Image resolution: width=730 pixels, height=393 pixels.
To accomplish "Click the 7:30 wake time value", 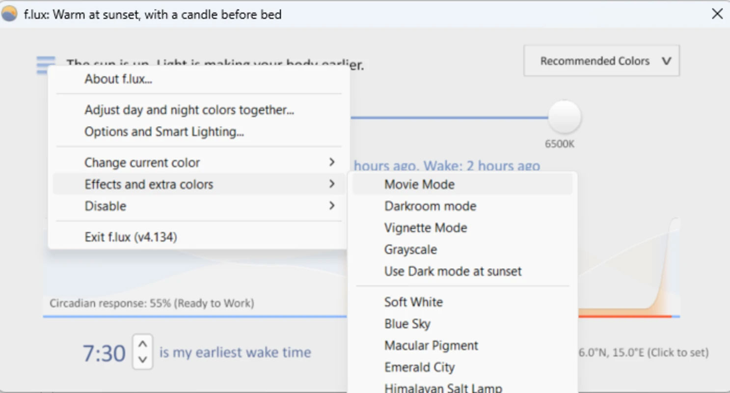I will point(104,353).
